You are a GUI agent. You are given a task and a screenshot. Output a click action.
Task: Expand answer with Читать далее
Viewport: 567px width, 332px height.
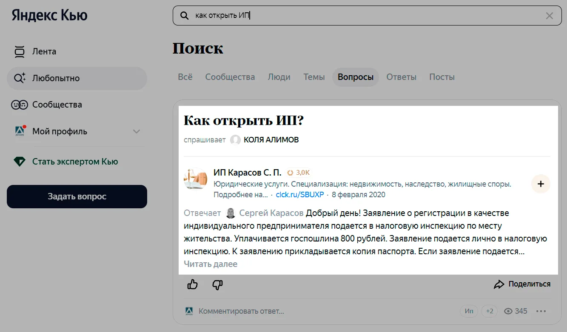(x=211, y=264)
